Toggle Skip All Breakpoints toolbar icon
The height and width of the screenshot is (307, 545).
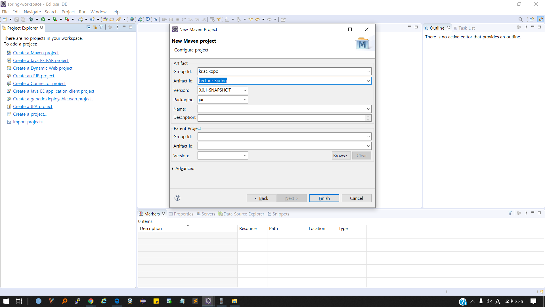156,19
